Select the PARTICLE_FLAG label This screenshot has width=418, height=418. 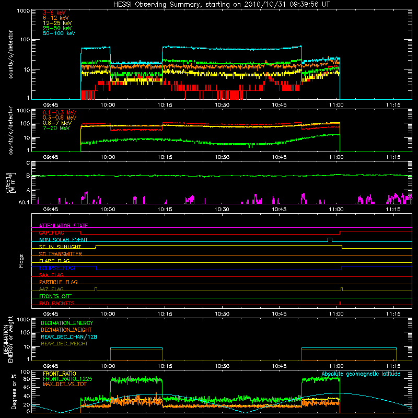59,282
